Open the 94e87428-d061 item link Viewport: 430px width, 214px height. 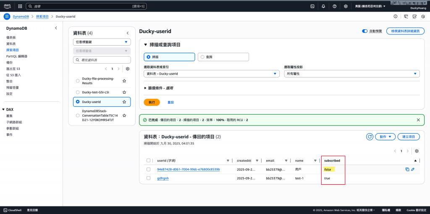tap(189, 169)
